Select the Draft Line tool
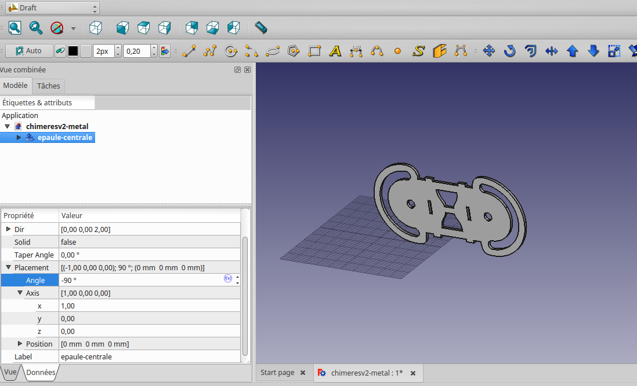Image resolution: width=637 pixels, height=386 pixels. click(x=189, y=51)
